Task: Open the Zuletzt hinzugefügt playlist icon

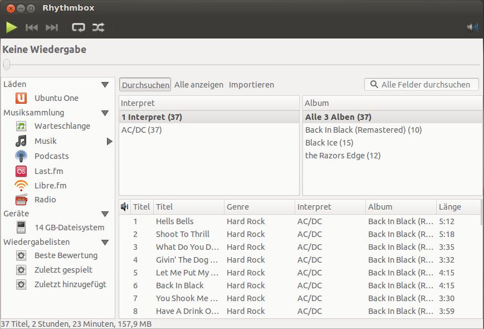Action: pos(21,284)
